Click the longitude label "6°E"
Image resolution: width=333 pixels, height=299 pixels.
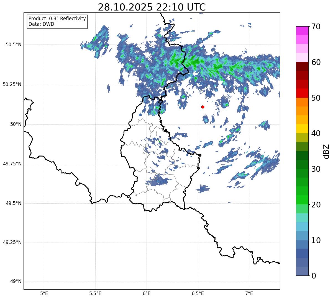(147, 293)
